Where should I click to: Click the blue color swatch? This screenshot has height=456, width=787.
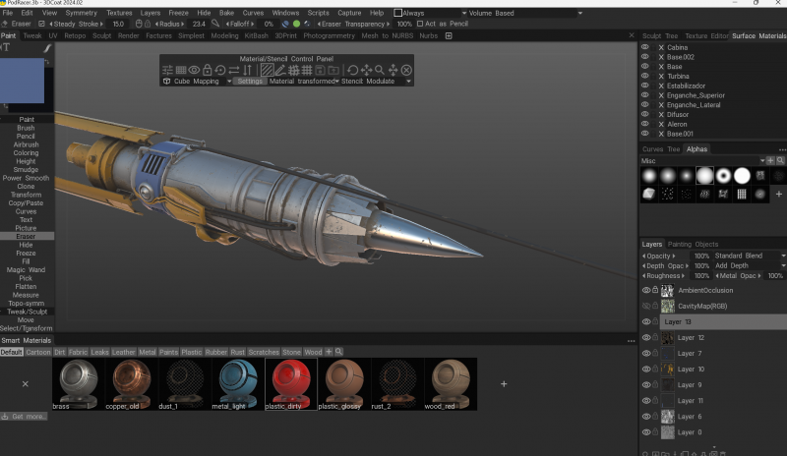(22, 81)
